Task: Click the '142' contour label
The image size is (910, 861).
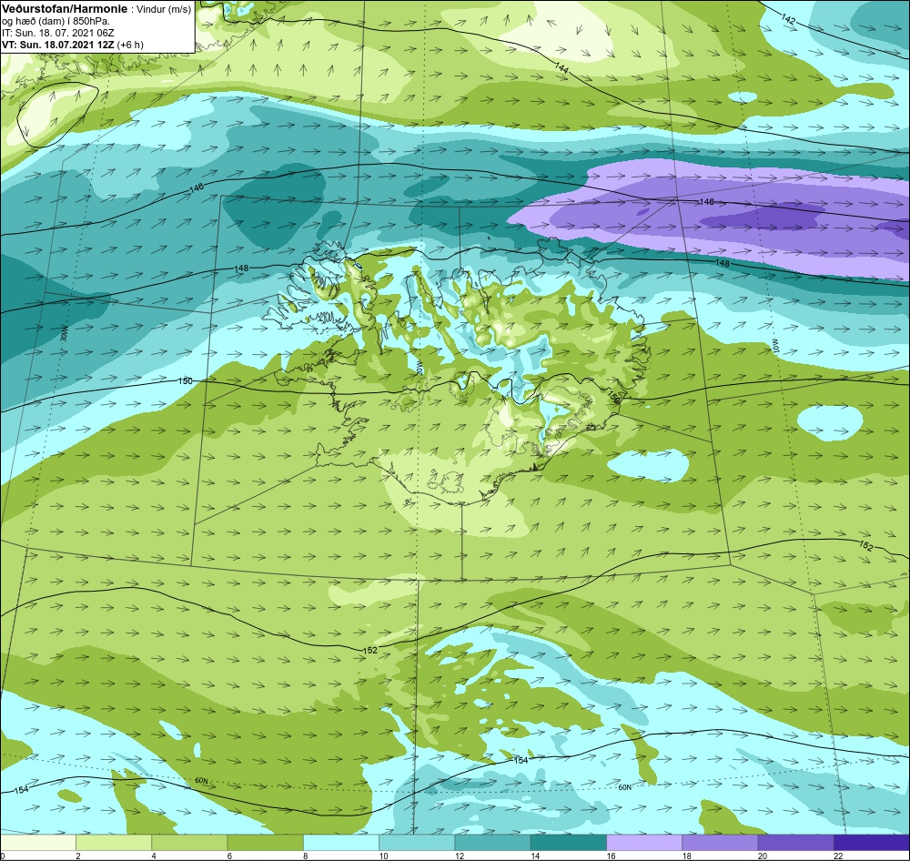Action: (788, 19)
